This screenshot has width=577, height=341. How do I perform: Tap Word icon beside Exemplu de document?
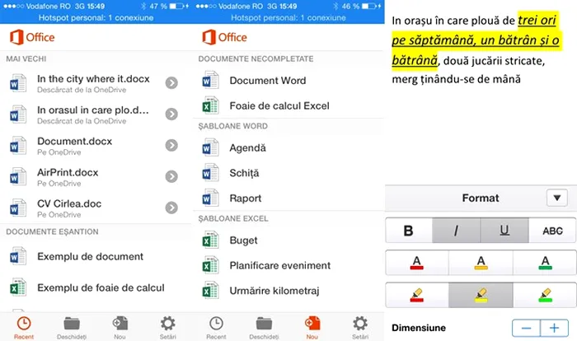tap(17, 256)
